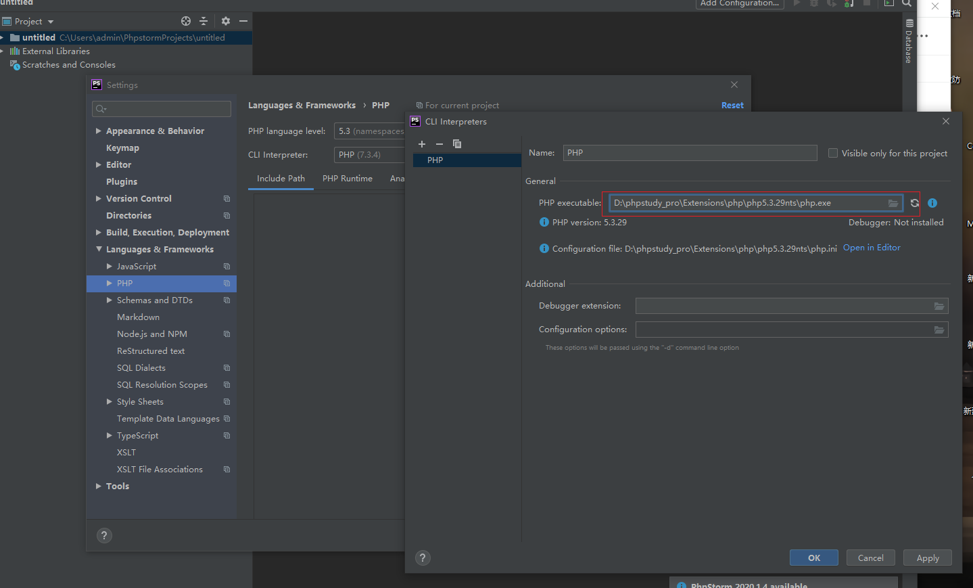Add a new CLI interpreter with plus icon
The image size is (973, 588).
422,144
